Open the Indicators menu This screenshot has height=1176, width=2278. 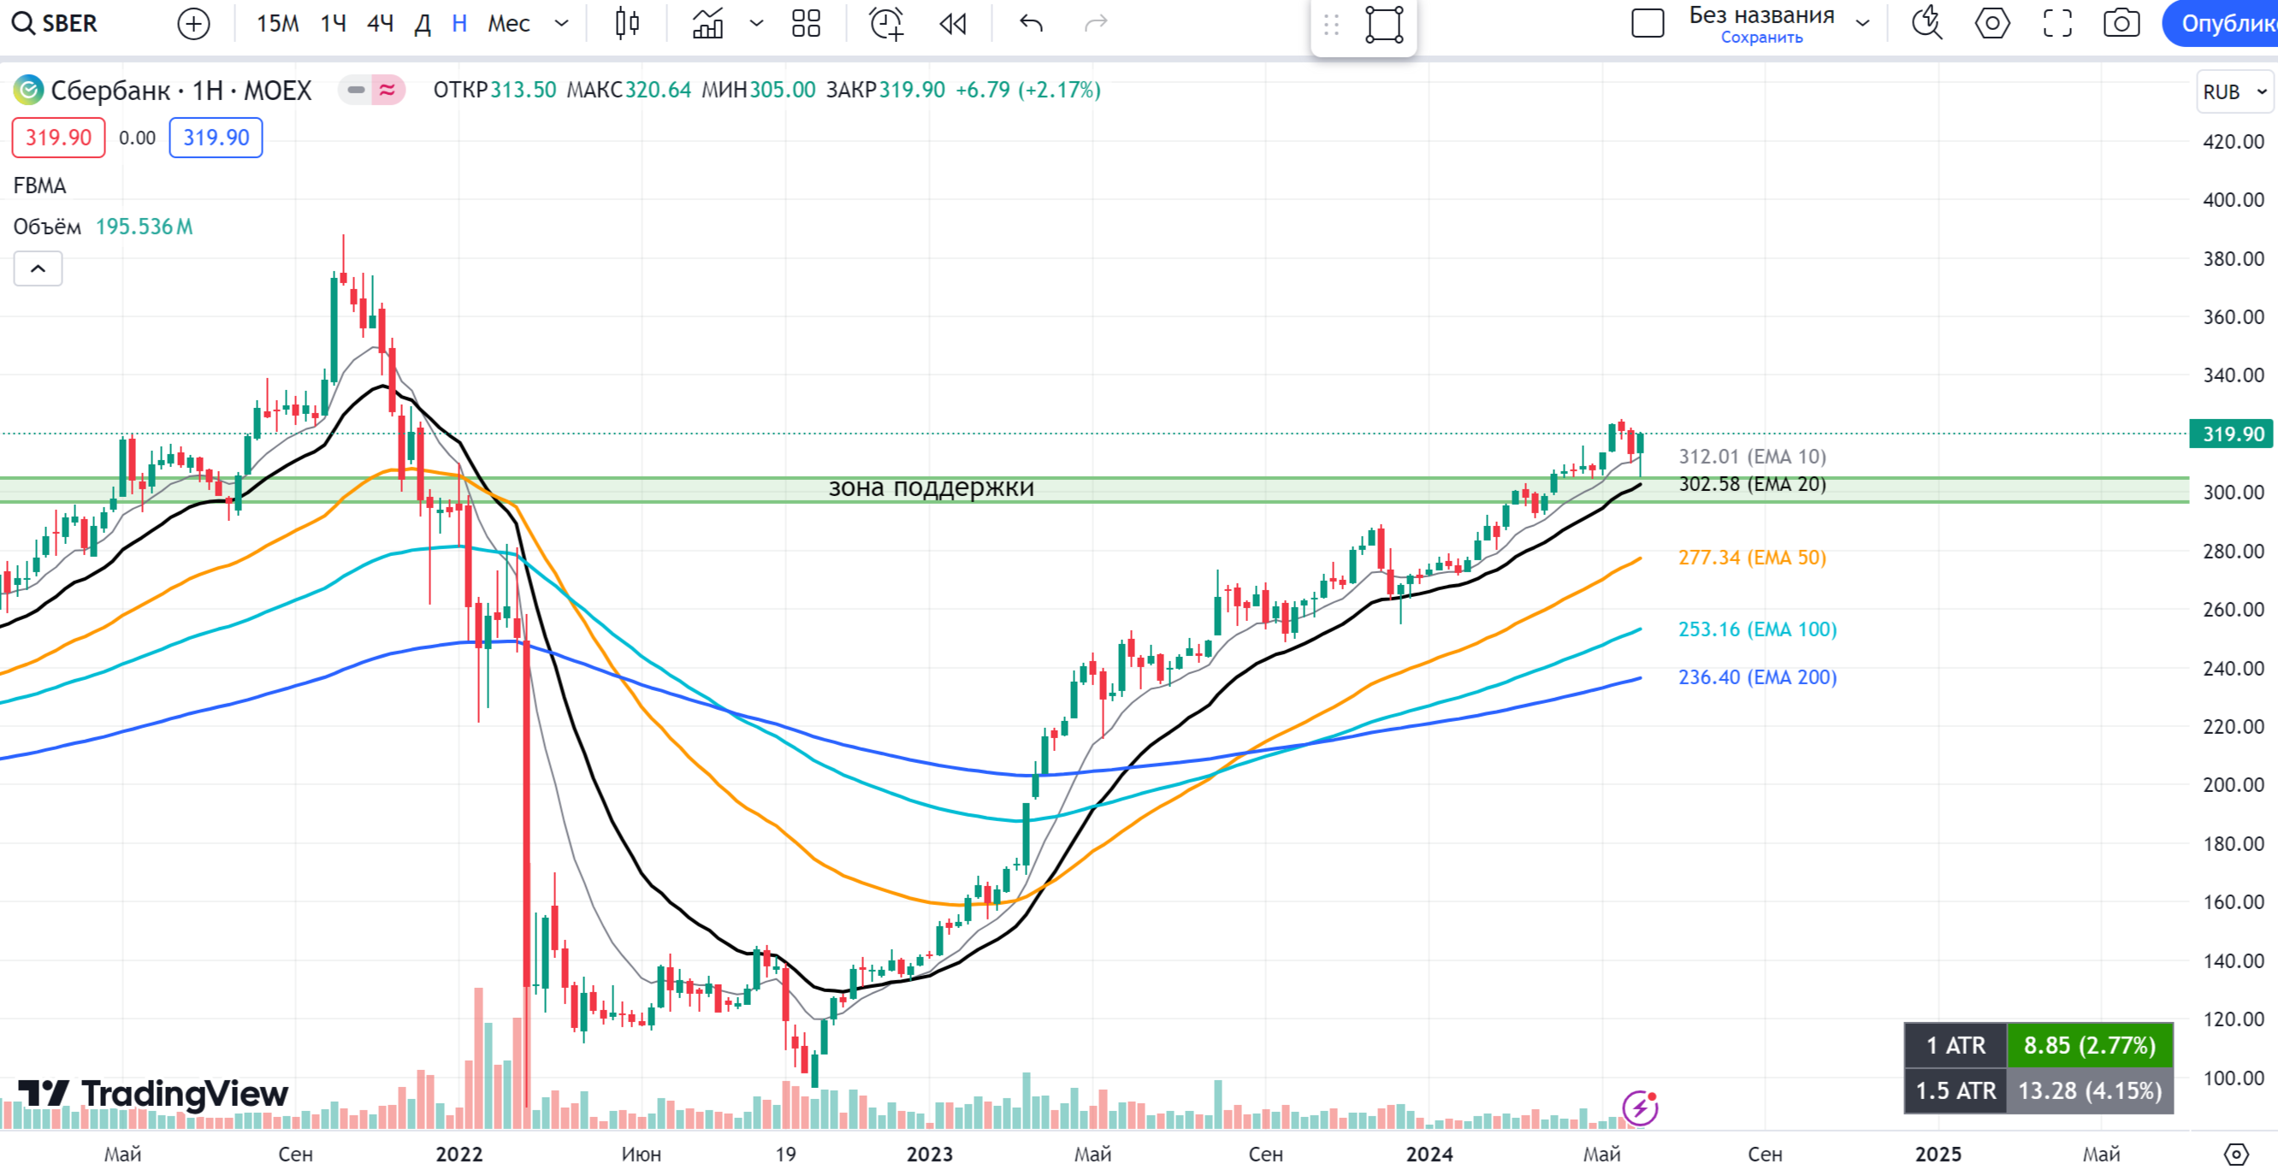[x=707, y=23]
